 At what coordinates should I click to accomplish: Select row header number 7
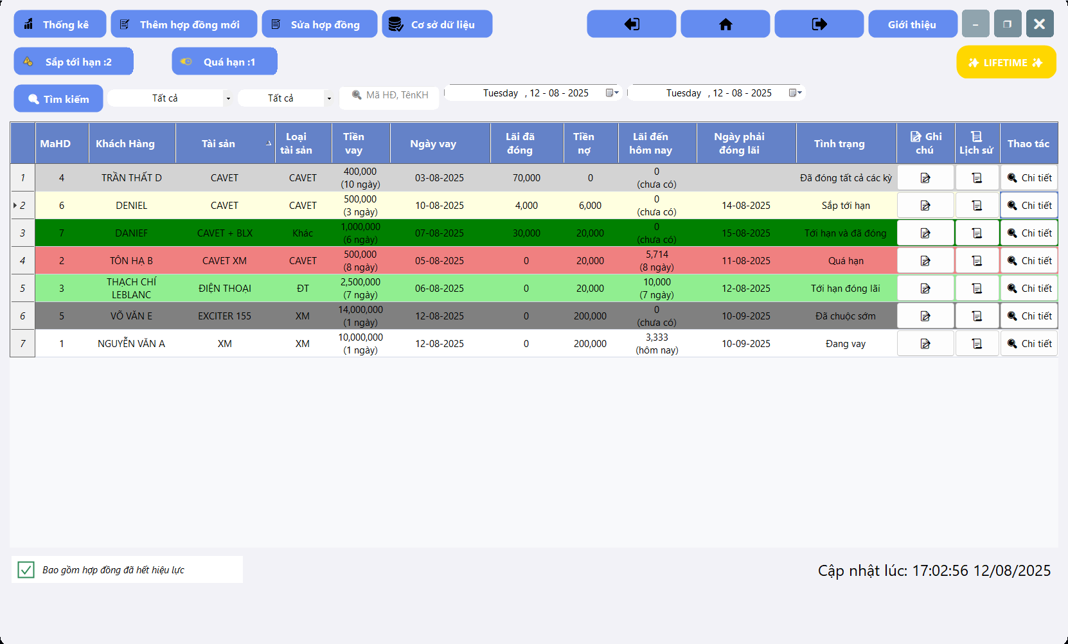22,344
